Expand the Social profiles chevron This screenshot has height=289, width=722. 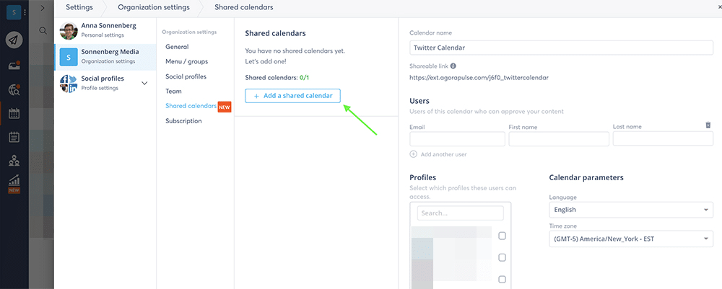point(144,83)
